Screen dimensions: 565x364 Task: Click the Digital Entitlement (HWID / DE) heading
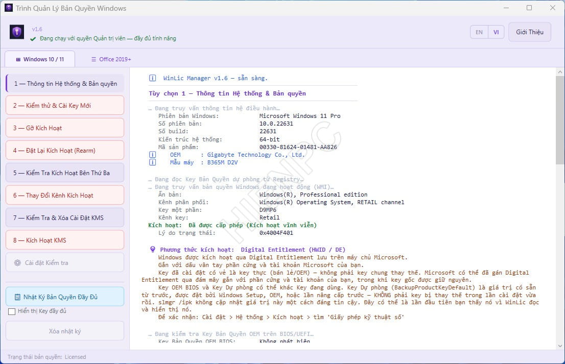tap(293, 250)
